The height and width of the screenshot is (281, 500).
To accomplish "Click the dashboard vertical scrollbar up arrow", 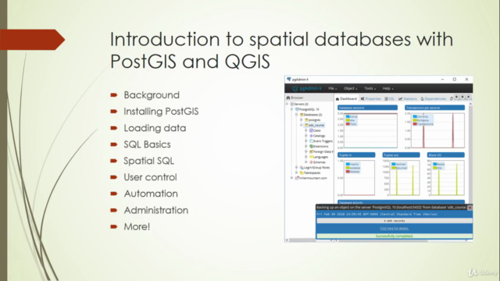I will 470,104.
